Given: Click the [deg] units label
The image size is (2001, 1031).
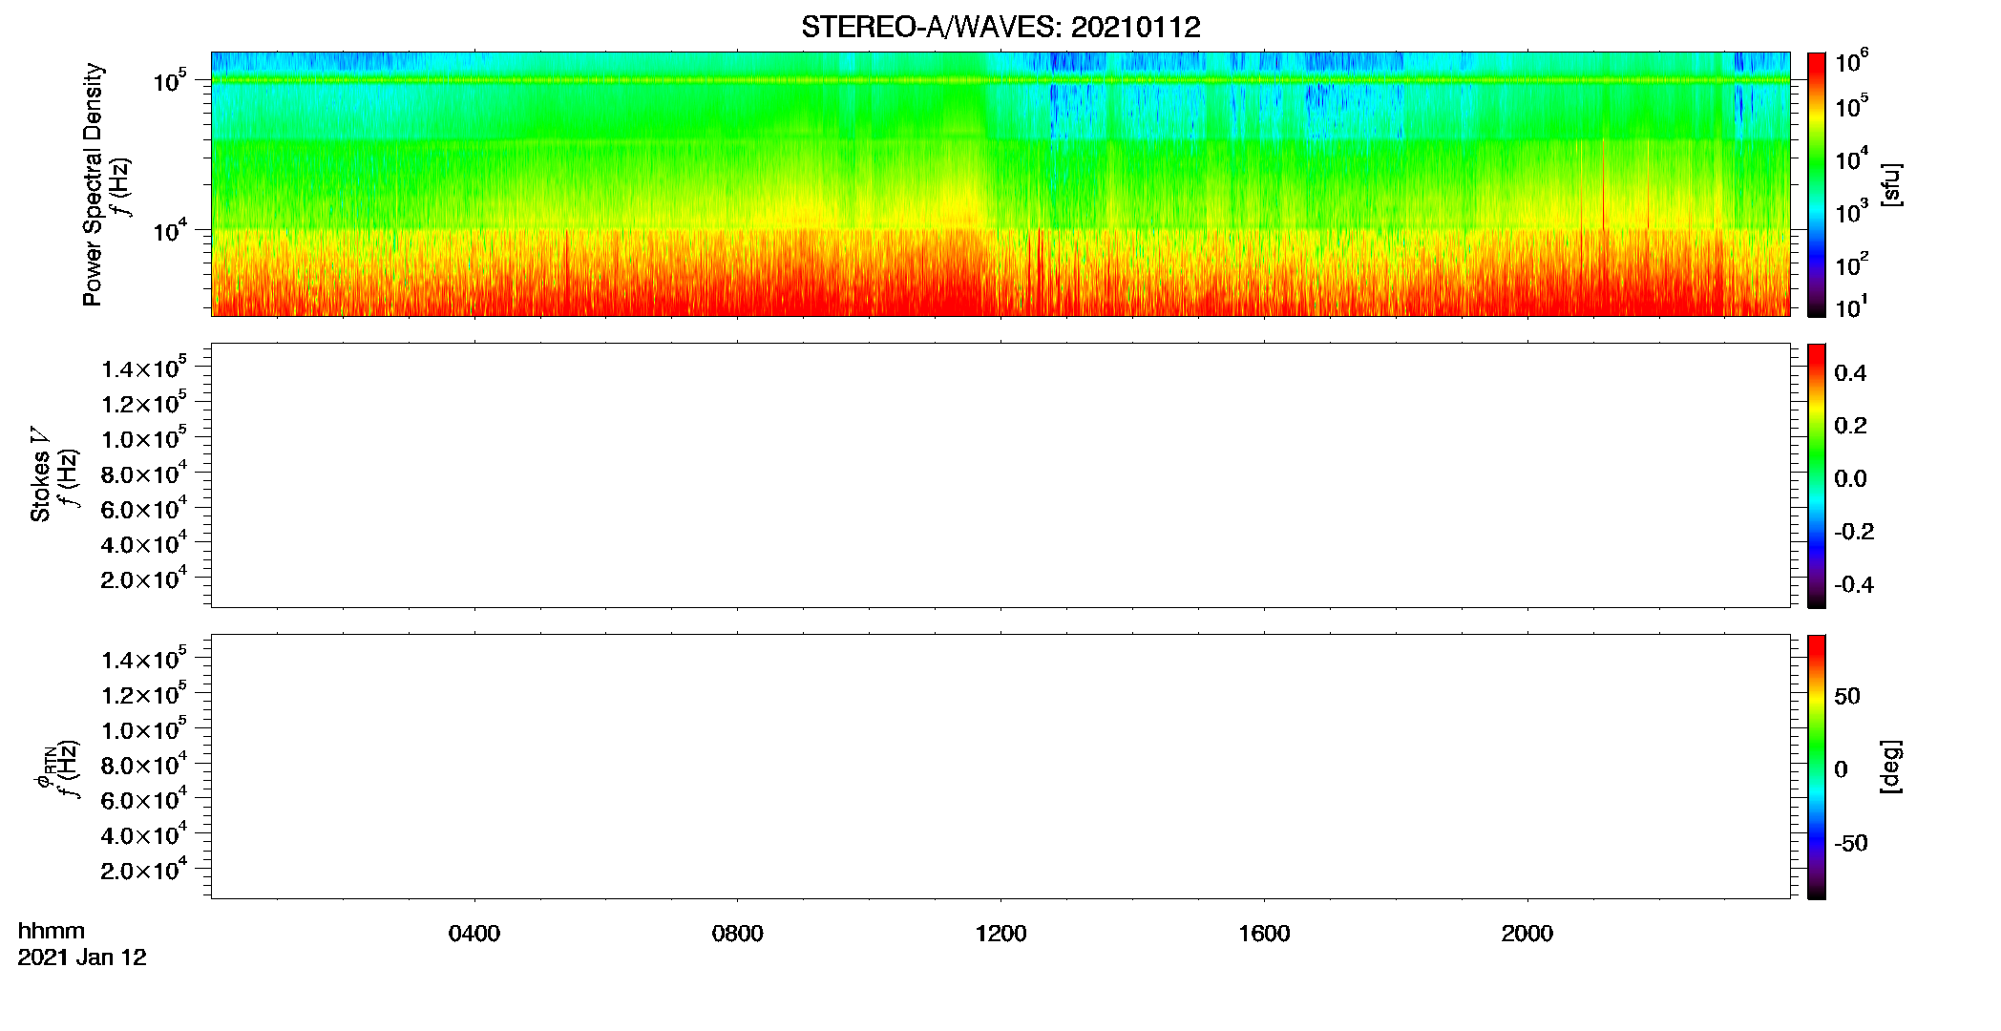Looking at the screenshot, I should click(1890, 767).
